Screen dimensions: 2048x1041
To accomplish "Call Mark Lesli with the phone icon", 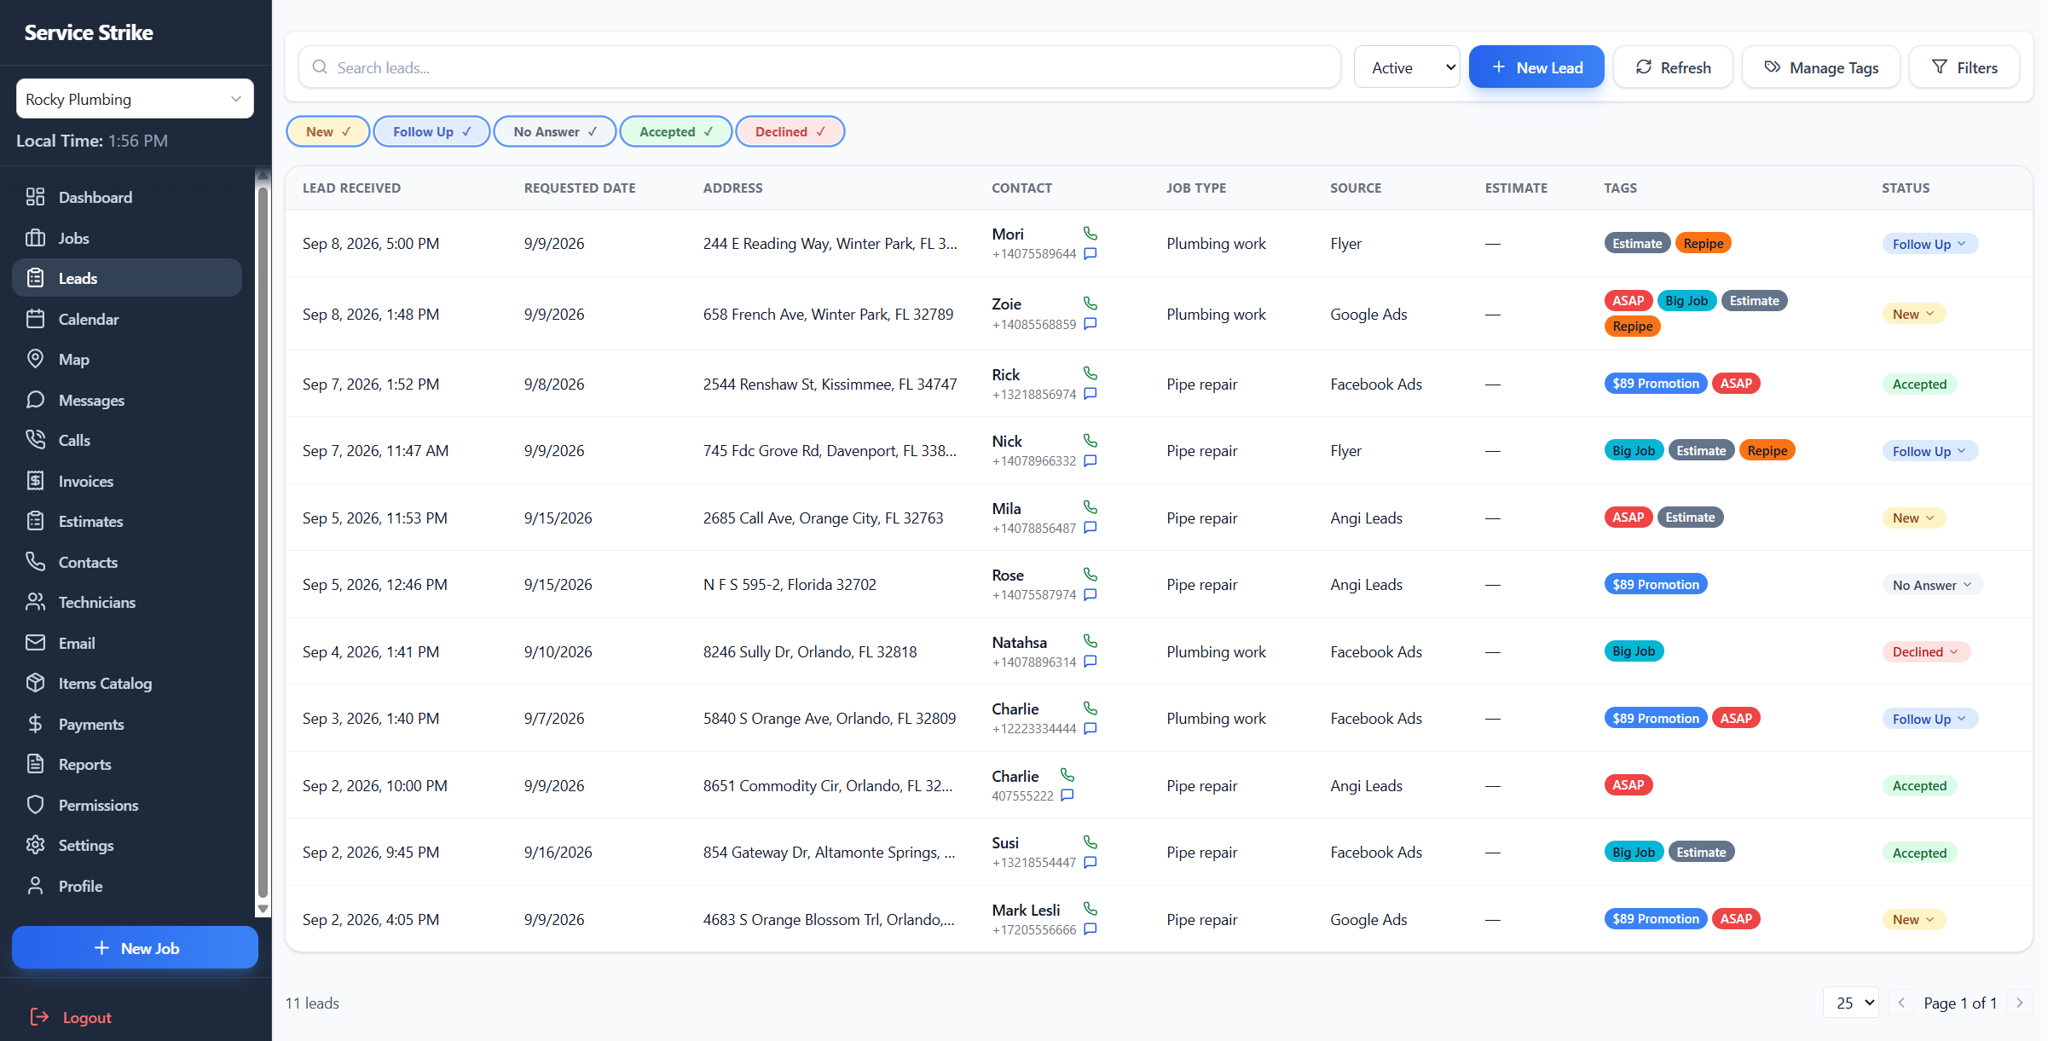I will [x=1090, y=909].
